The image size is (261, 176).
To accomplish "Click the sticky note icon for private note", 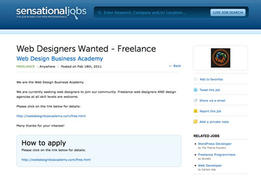I will tap(195, 122).
